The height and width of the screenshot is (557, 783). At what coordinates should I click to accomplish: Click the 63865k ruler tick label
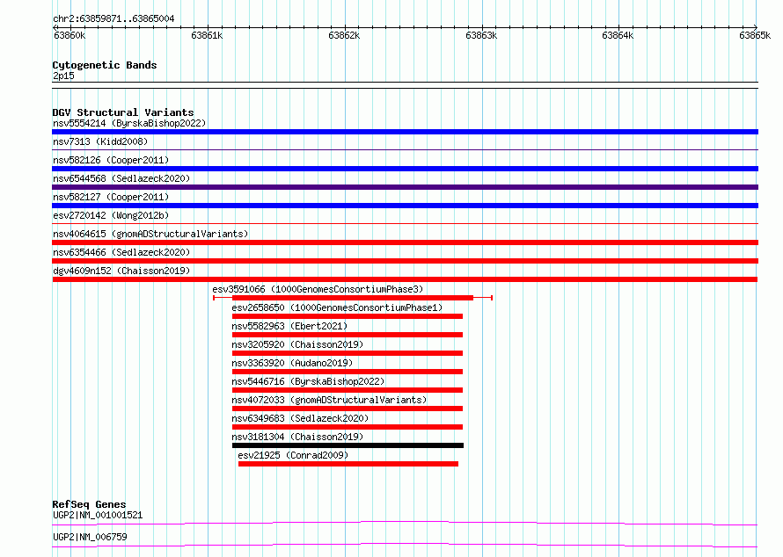coord(755,35)
